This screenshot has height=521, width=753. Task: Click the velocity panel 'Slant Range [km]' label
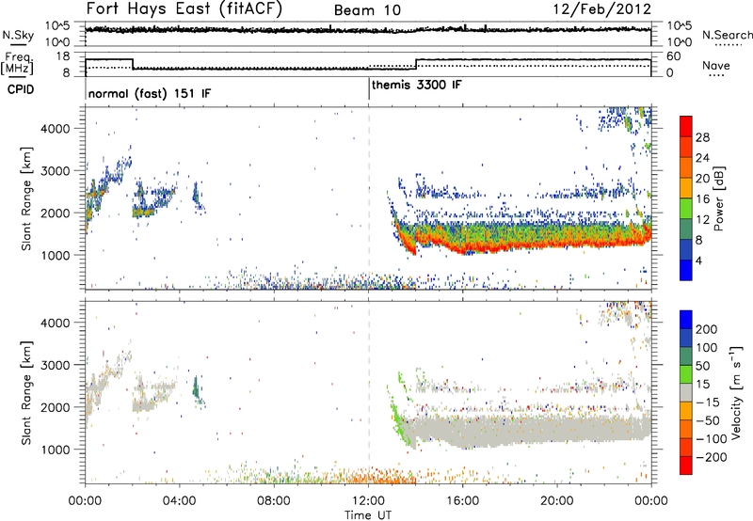(26, 393)
